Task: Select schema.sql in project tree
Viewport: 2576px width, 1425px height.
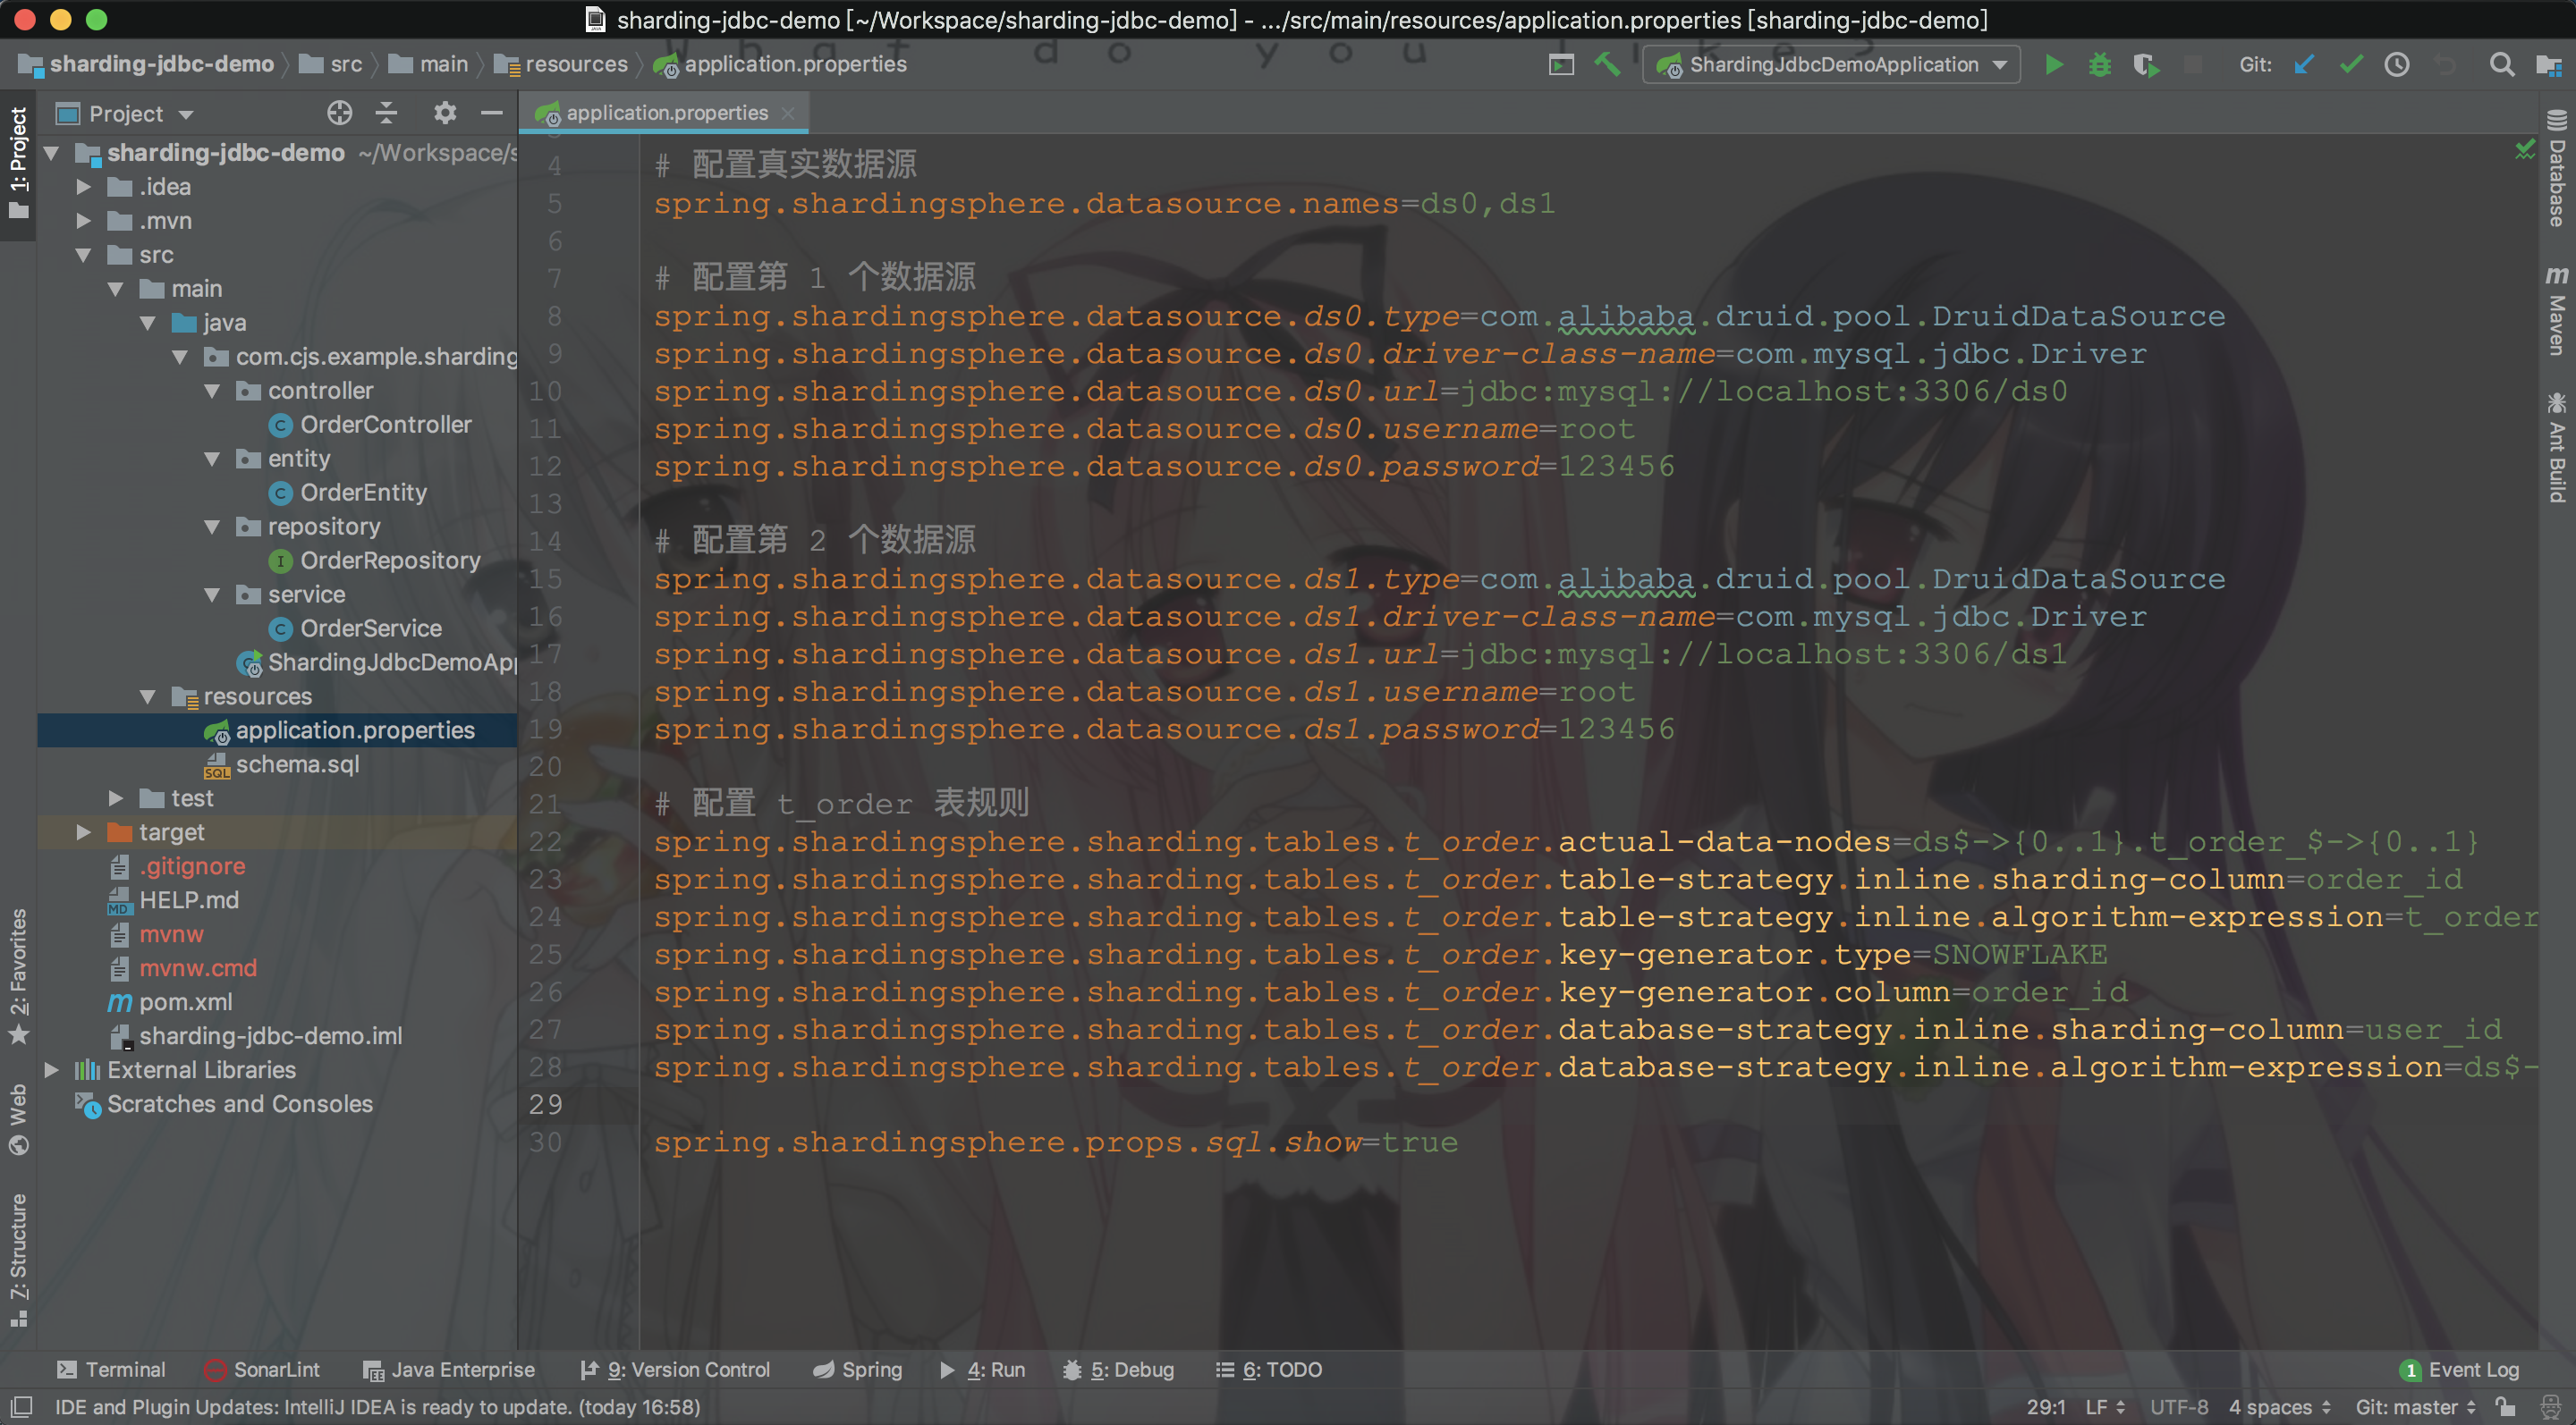Action: [x=297, y=764]
